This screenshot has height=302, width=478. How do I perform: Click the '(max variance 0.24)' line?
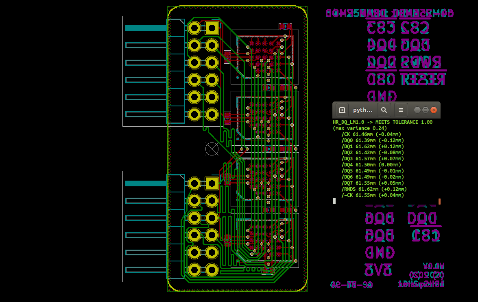[360, 128]
